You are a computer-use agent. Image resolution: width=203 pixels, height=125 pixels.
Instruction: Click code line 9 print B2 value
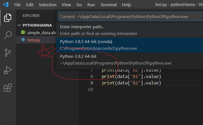pos(131,83)
